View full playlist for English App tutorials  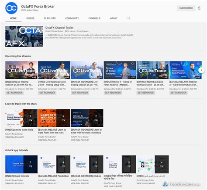pos(14,183)
